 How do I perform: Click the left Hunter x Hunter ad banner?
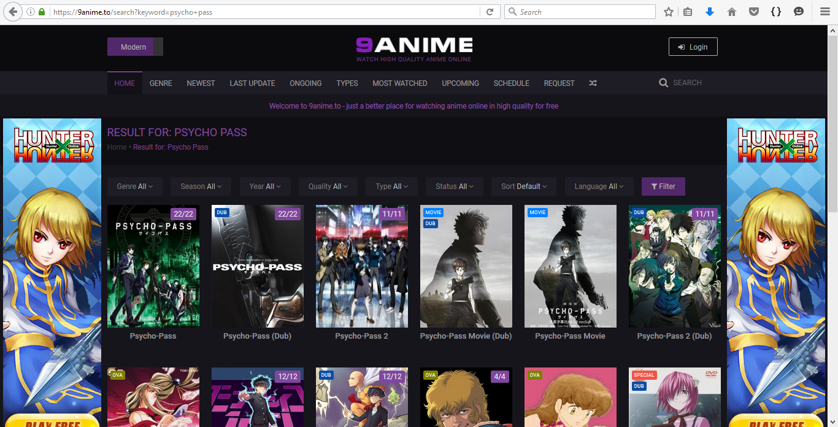point(52,272)
